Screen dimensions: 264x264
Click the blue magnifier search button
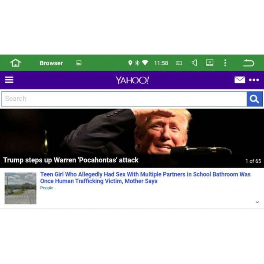[x=255, y=99]
